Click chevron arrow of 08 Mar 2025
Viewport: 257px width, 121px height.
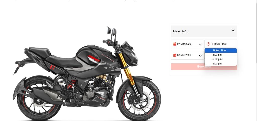(200, 56)
